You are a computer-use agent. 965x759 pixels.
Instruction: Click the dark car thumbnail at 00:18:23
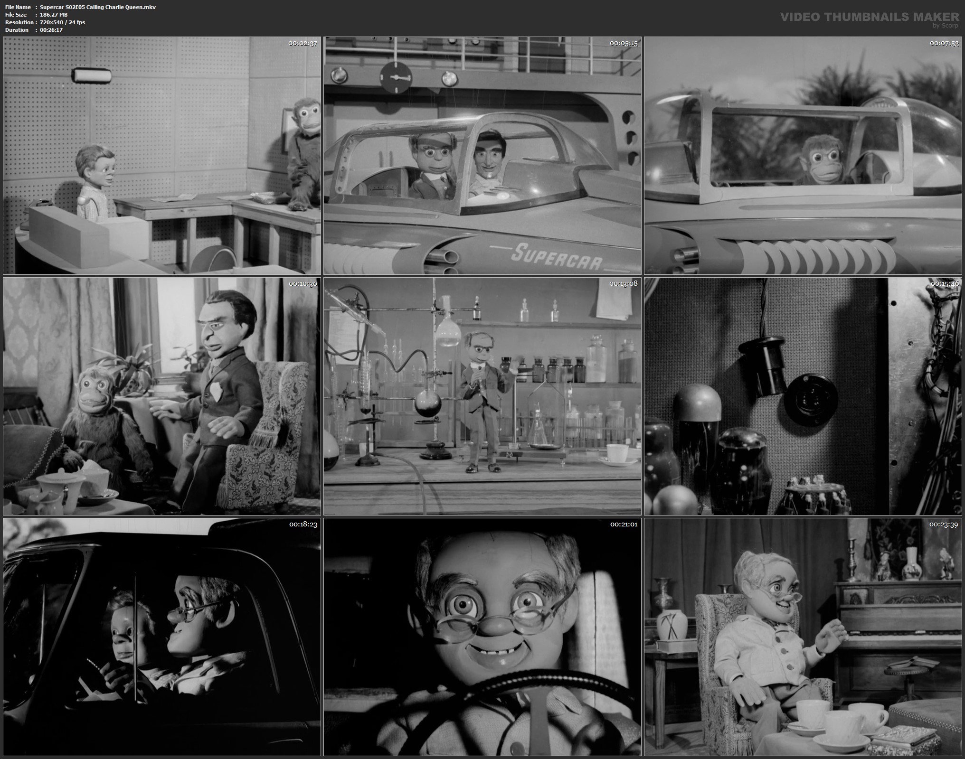[x=161, y=637]
